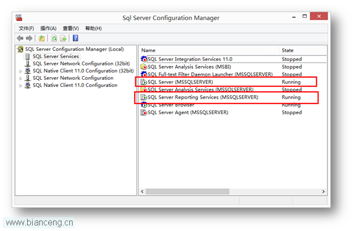Click icon of SQL Server Integration Services 11.0
The height and width of the screenshot is (231, 354).
pos(144,59)
